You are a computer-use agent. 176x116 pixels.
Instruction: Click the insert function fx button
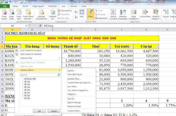pyautogui.click(x=40, y=26)
